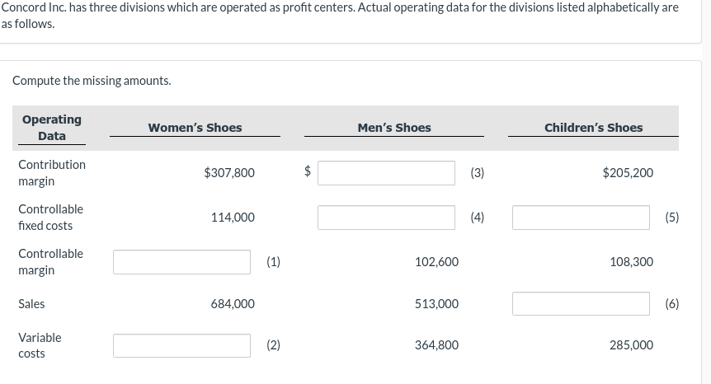Click the Men's Shoes controllable fixed costs input
711x384 pixels.
pos(386,218)
